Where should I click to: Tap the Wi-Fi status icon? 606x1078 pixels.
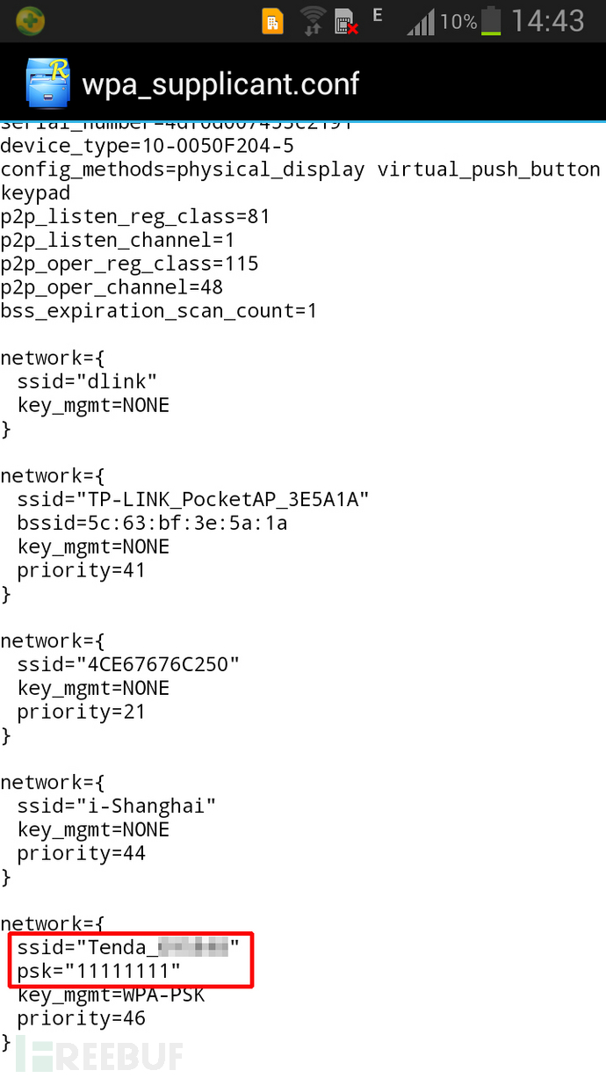[312, 19]
